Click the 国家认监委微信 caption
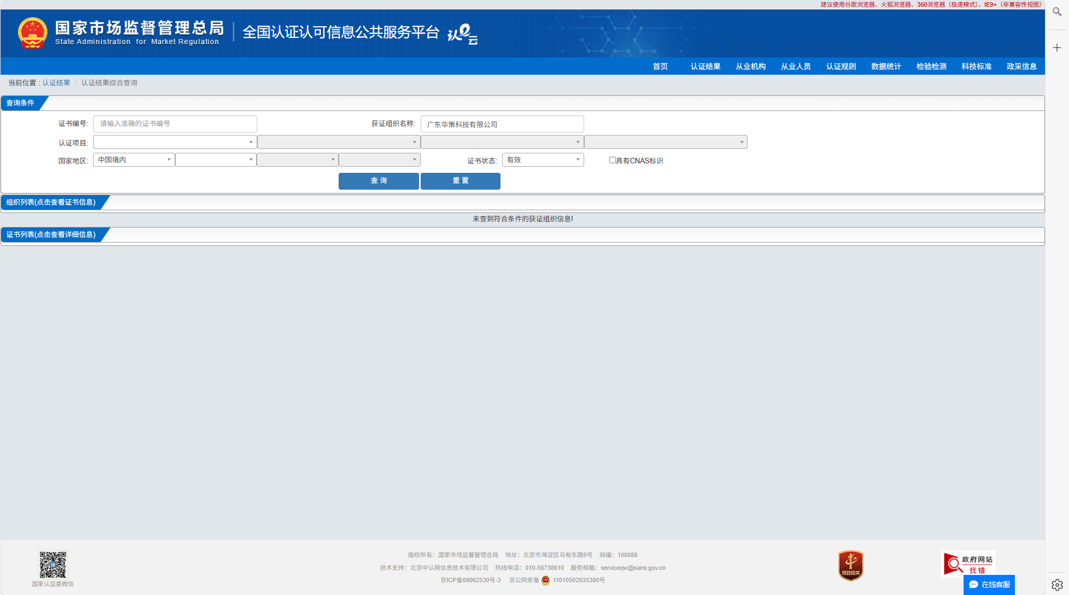 click(x=52, y=584)
